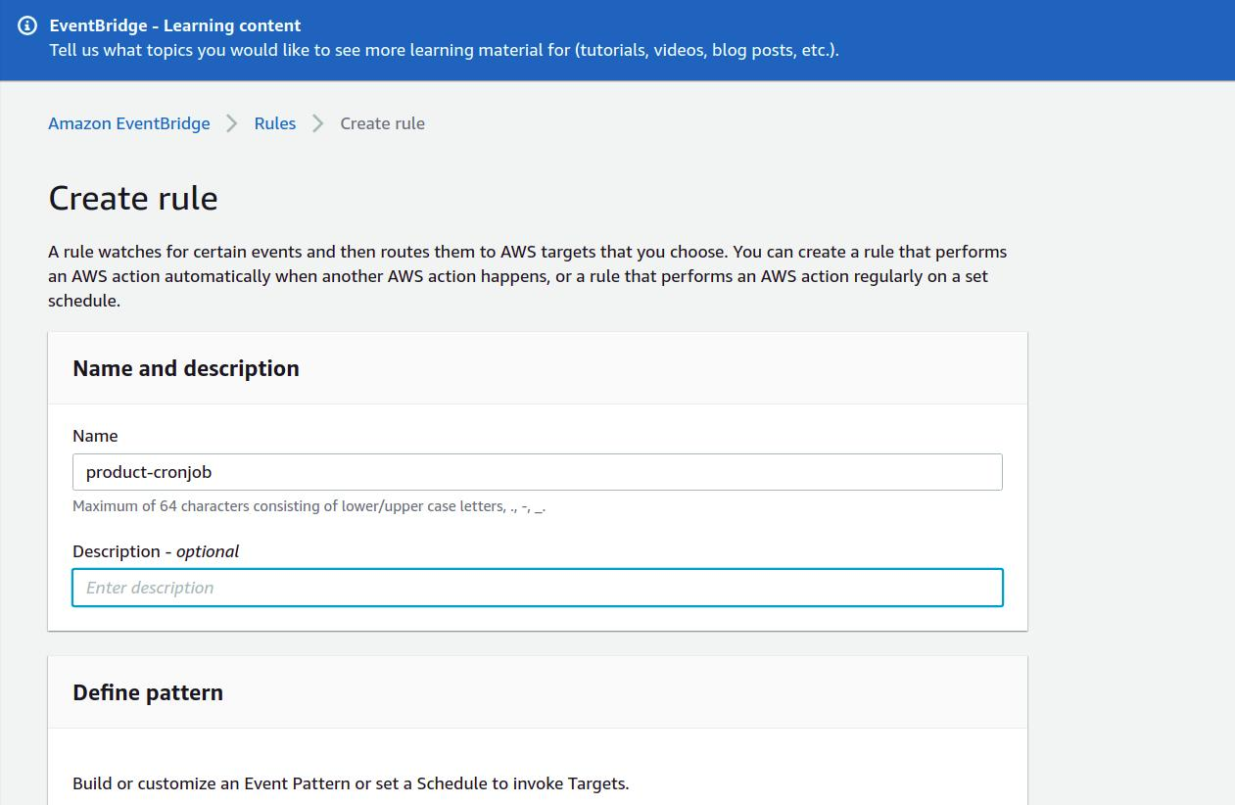Click the Create rule breadcrumb text
1235x805 pixels.
(x=382, y=123)
